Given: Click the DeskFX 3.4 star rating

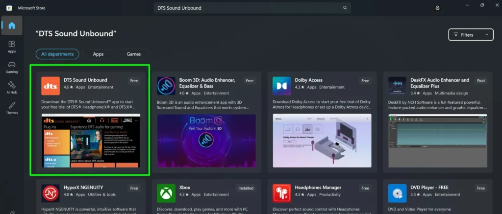Looking at the screenshot, I should tap(414, 94).
